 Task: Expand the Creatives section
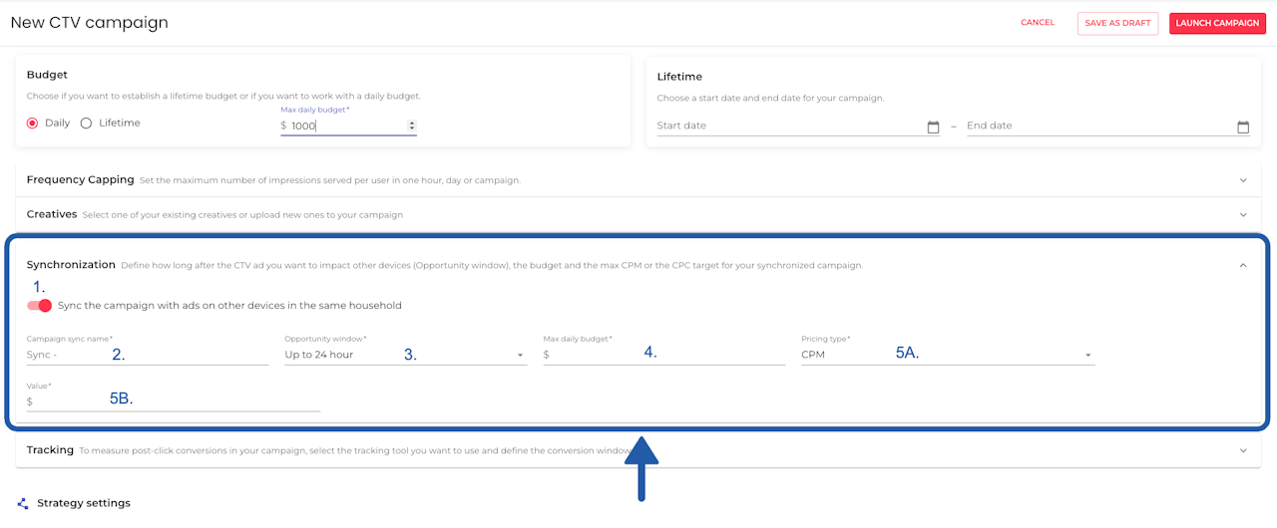(x=1243, y=214)
